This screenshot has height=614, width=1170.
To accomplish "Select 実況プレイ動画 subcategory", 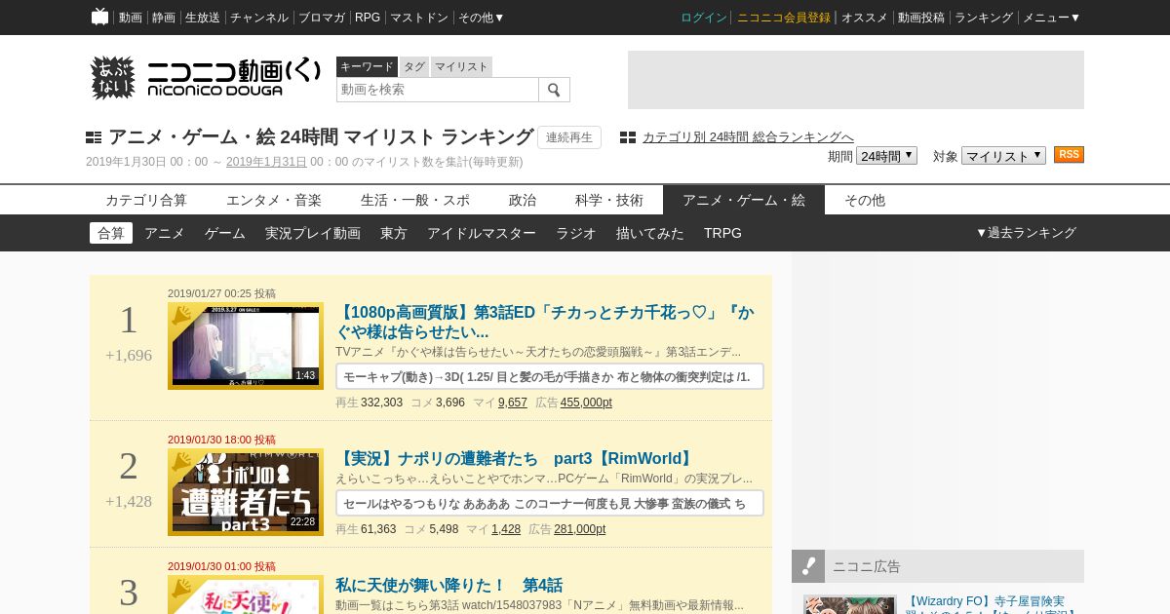I will 313,233.
